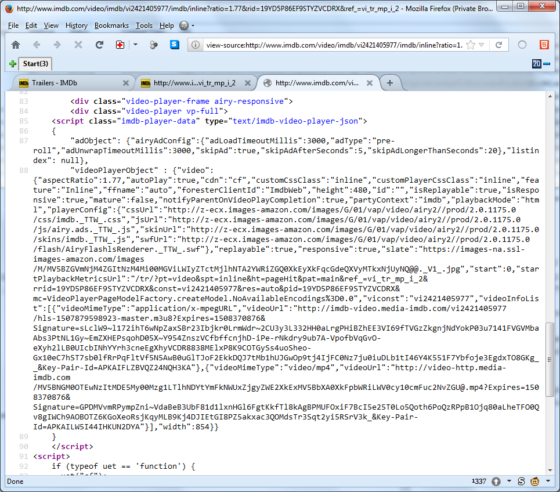
Task: Close the vi_tr_mp_i_2 tab
Action: click(247, 83)
